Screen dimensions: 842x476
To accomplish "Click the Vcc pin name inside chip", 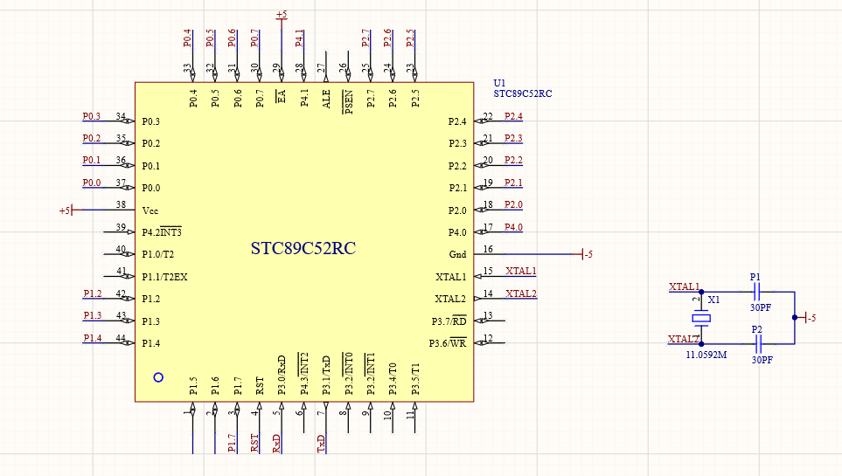I will click(x=150, y=210).
